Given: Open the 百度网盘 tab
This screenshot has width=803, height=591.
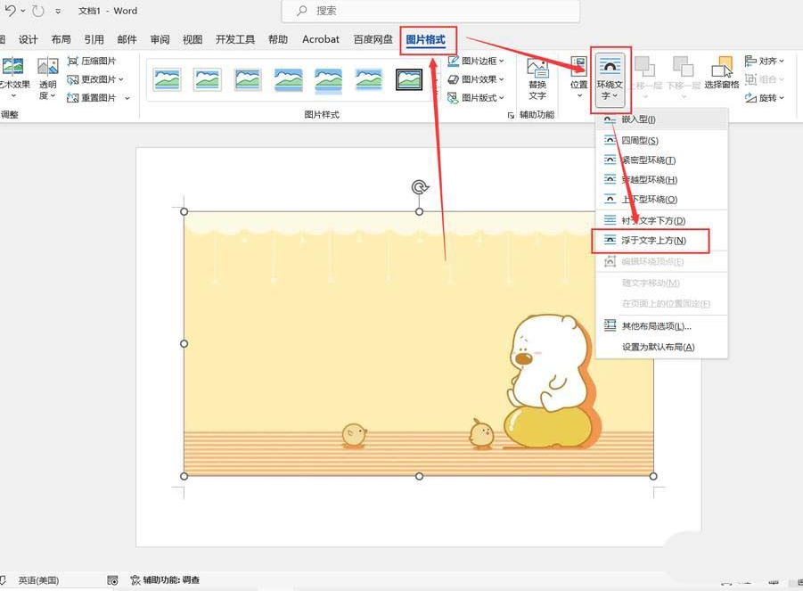Looking at the screenshot, I should tap(373, 39).
